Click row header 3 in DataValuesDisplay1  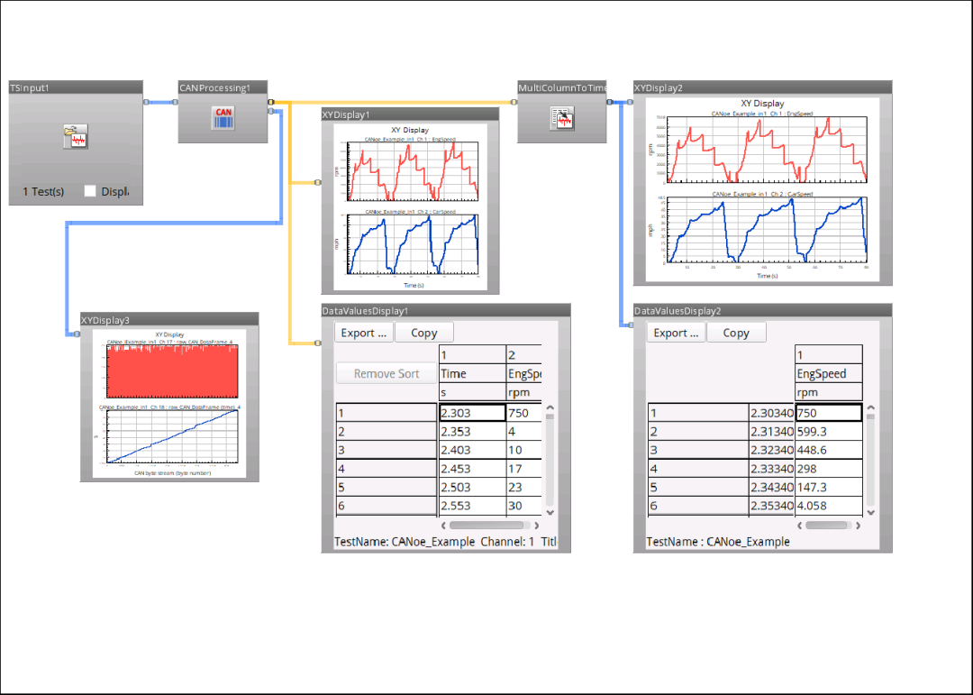coord(386,451)
